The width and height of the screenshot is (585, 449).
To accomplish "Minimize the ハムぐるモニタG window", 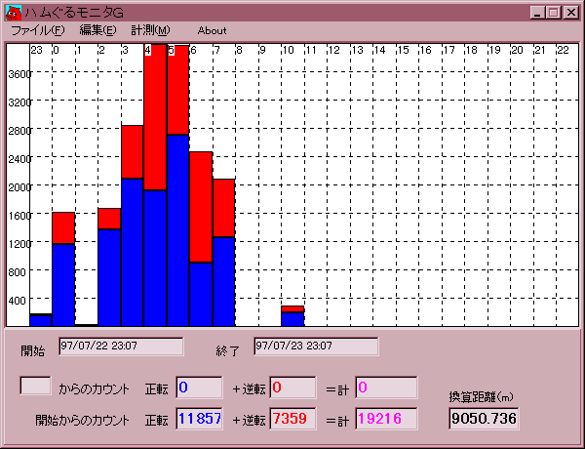I will [538, 13].
